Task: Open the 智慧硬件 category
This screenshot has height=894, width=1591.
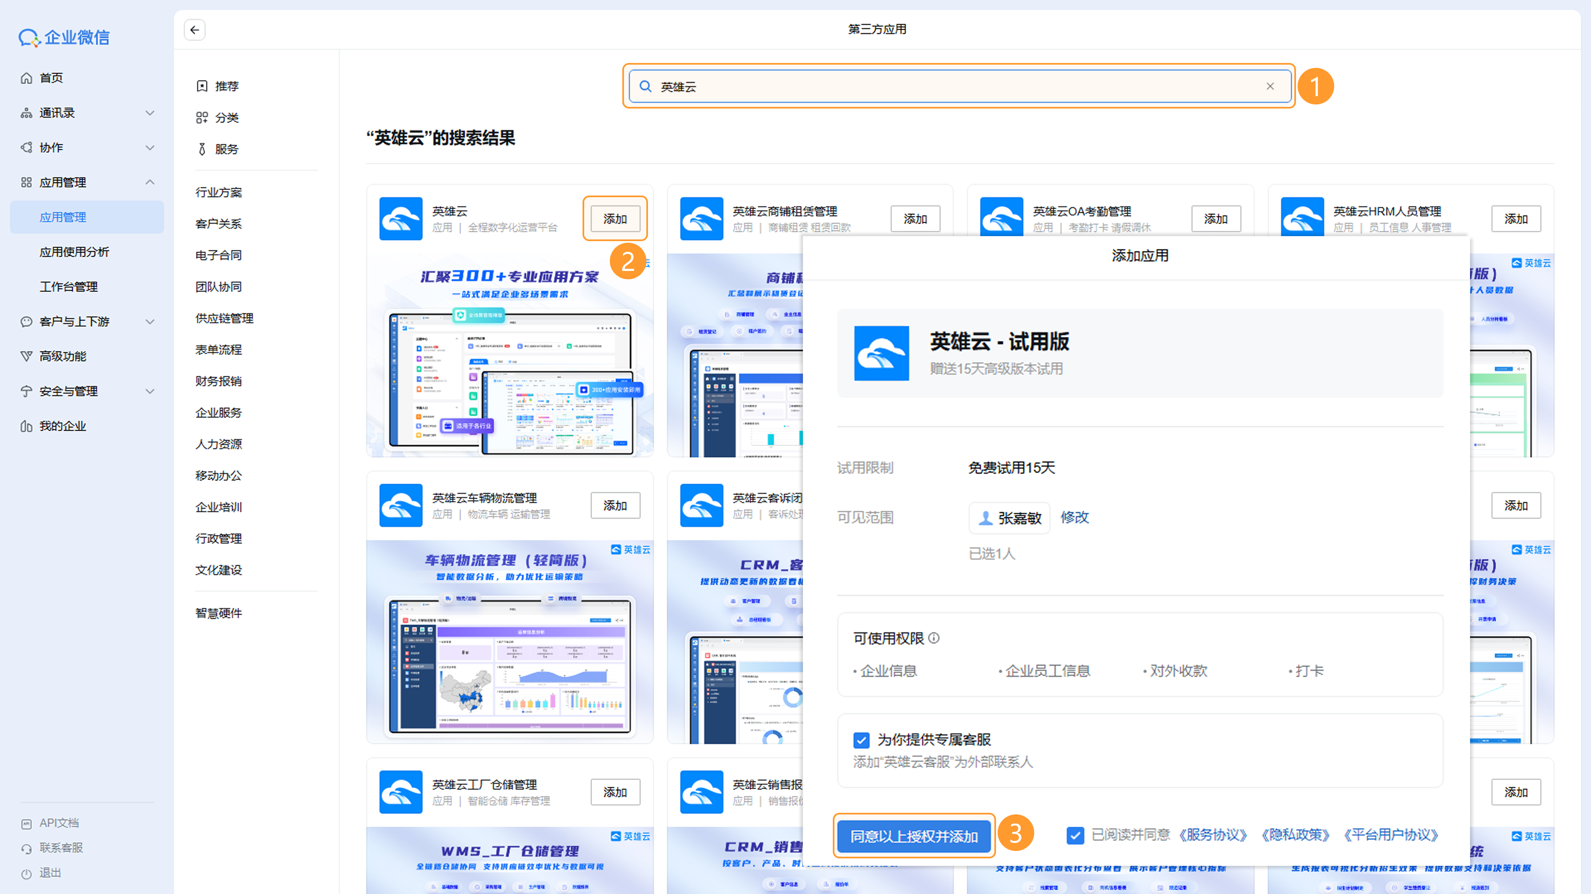Action: coord(219,614)
